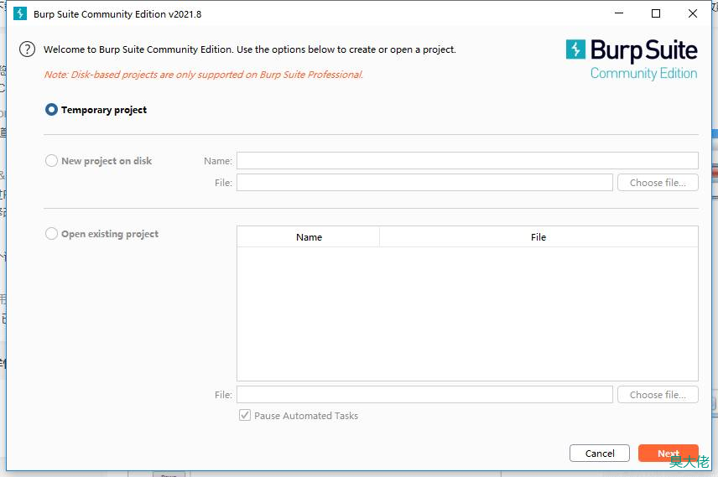Toggle the Pause Automated Tasks checkbox
Viewport: 718px width, 477px height.
[245, 415]
